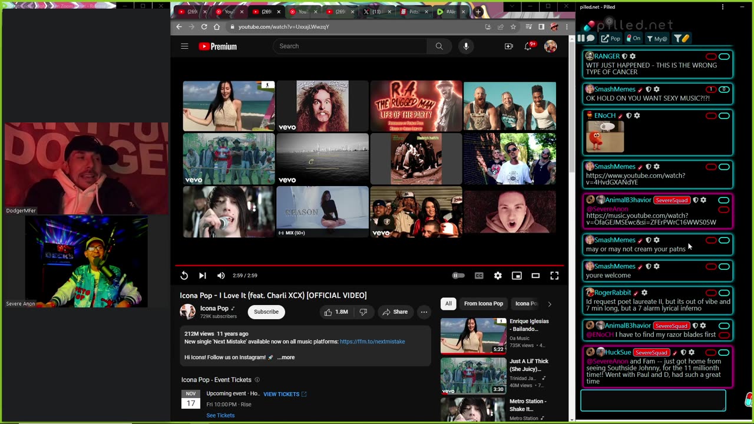Open Chrome three-dot menu
Image resolution: width=754 pixels, height=424 pixels.
coord(567,26)
